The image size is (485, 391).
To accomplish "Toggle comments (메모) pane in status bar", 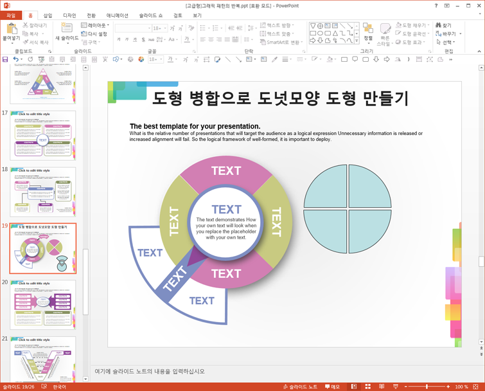I will [332, 386].
